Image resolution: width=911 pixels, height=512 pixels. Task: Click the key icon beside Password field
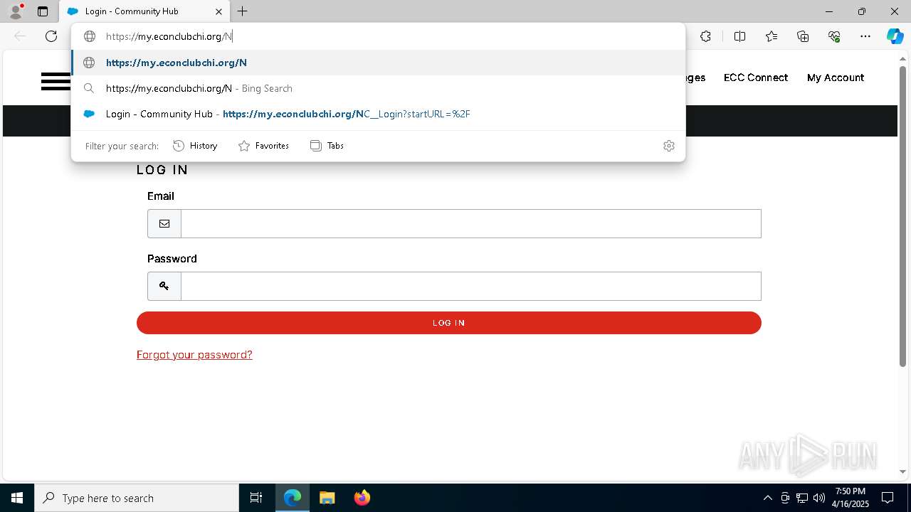[164, 286]
